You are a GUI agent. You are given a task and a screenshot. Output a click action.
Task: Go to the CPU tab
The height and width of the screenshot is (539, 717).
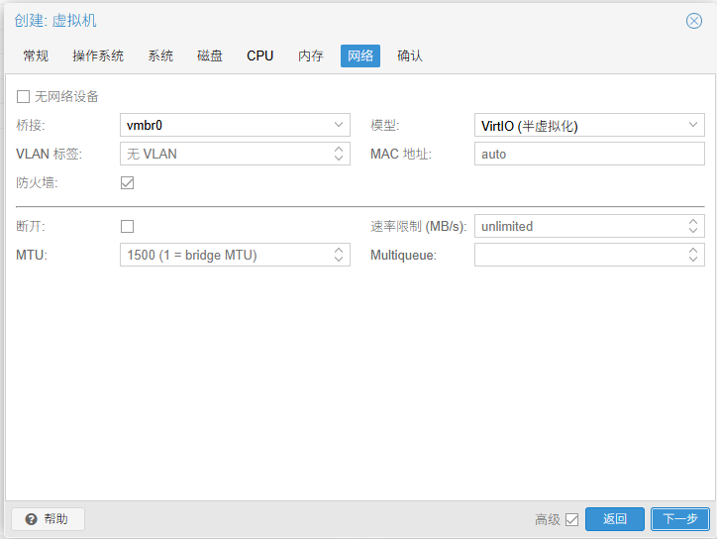(260, 55)
